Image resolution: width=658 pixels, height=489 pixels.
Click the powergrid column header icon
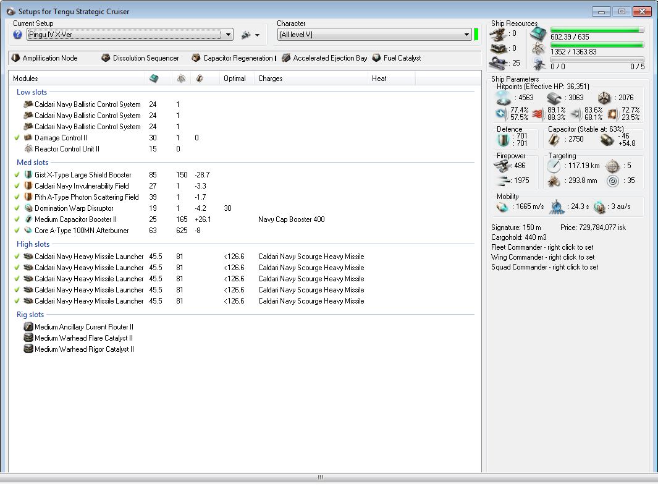[181, 79]
